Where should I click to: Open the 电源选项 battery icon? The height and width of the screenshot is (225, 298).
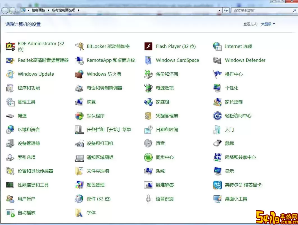point(148,88)
